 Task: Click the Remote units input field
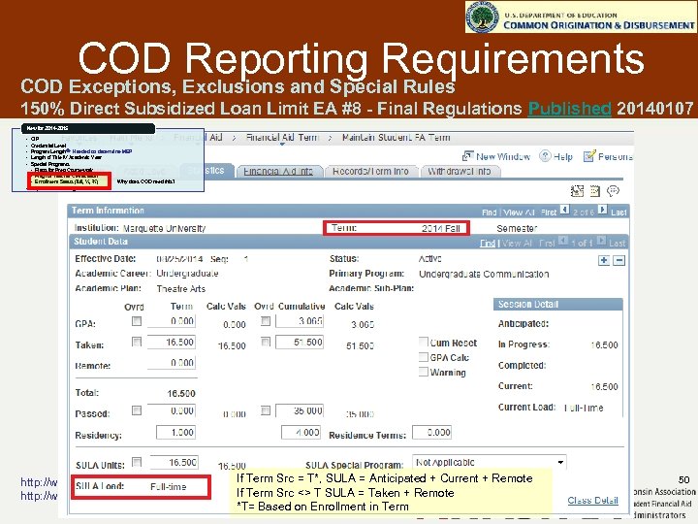172,363
